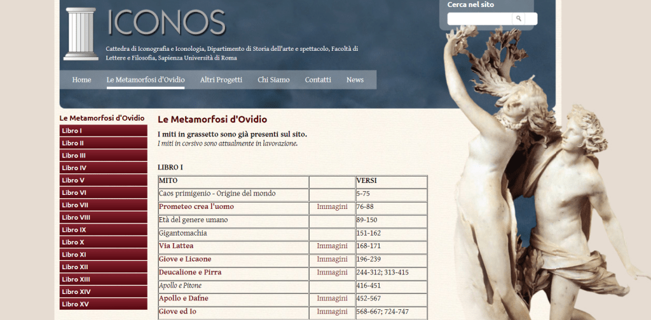Open Libro XV sidebar button

pyautogui.click(x=103, y=304)
